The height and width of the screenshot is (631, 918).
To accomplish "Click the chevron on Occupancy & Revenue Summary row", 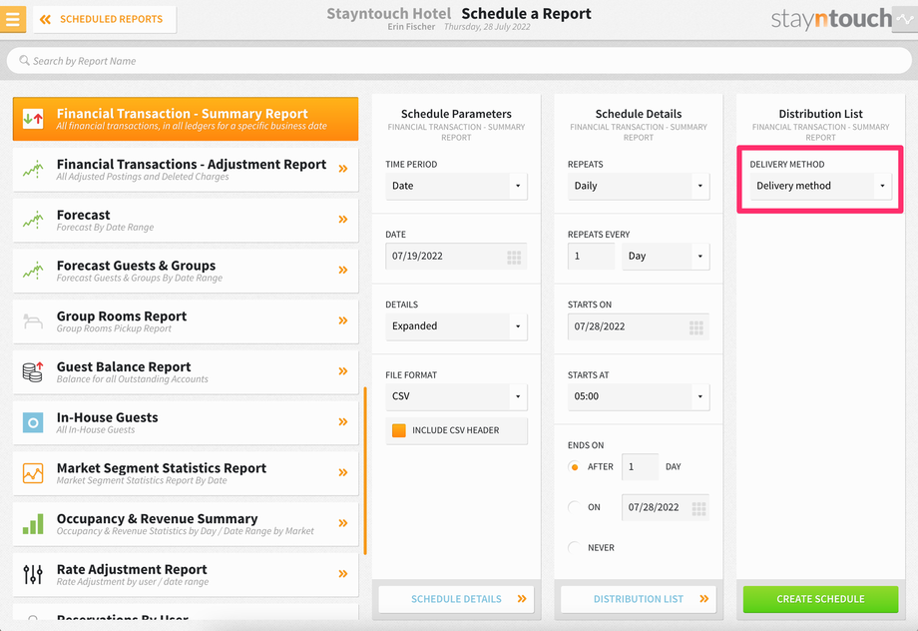I will click(x=343, y=523).
